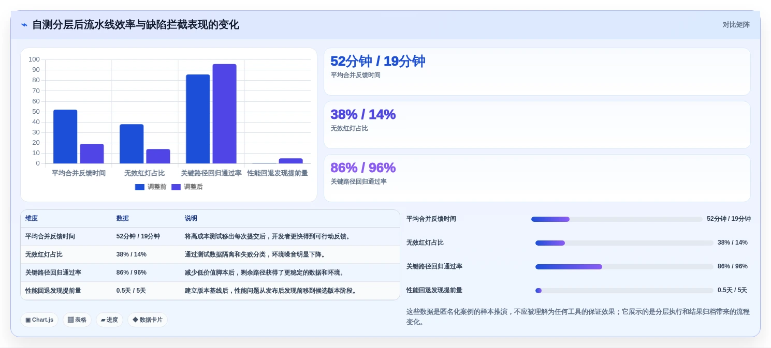Screen dimensions: 771x348
Task: Click the 对比矩阵 label in header
Action: coord(736,25)
